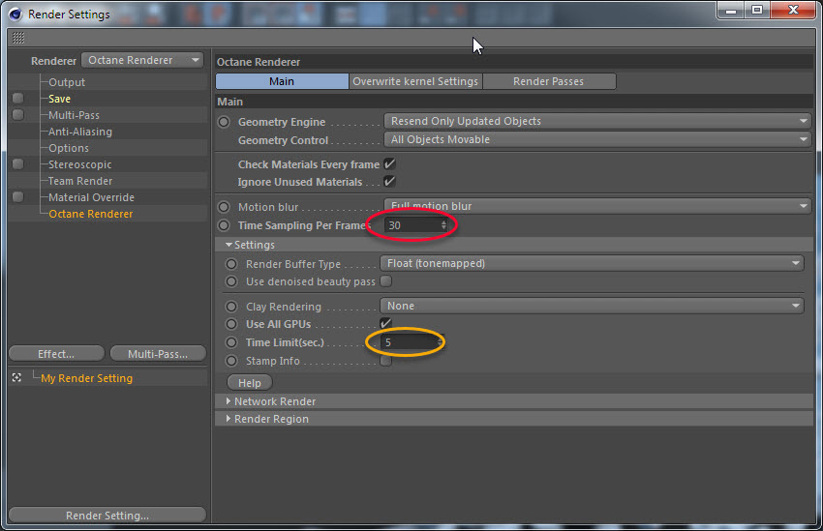Select Anti-Aliasing in the settings list
The height and width of the screenshot is (531, 823).
click(80, 132)
